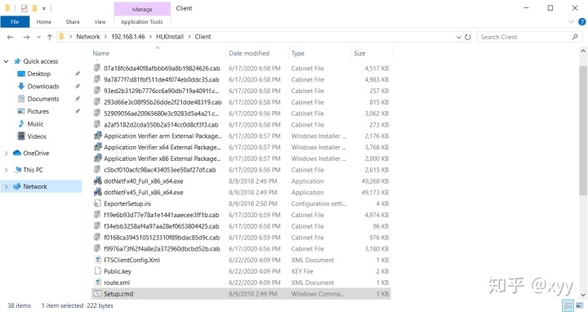Open the Help question mark icon
Image resolution: width=588 pixels, height=312 pixels.
[x=582, y=22]
